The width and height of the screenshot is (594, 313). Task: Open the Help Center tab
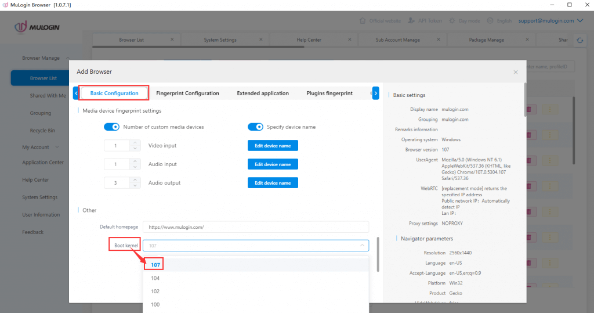pos(309,40)
